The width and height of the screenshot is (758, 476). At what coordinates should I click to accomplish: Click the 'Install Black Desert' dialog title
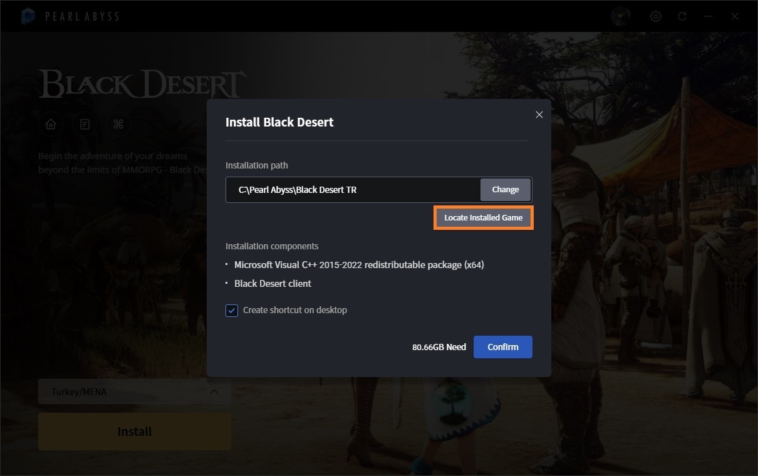(279, 122)
